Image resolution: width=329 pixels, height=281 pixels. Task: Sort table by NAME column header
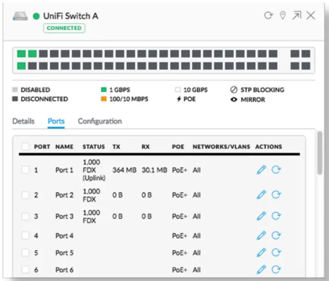64,147
